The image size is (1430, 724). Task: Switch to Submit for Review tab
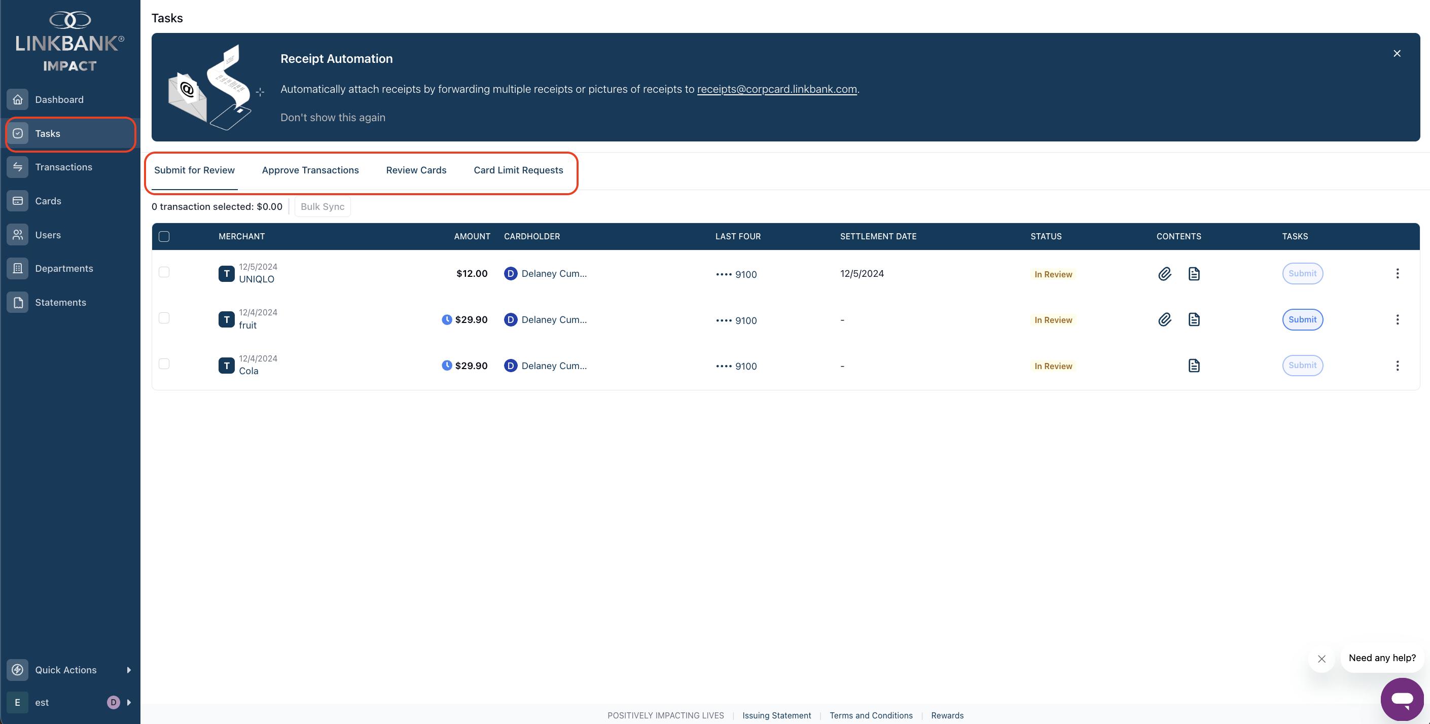[x=194, y=170]
